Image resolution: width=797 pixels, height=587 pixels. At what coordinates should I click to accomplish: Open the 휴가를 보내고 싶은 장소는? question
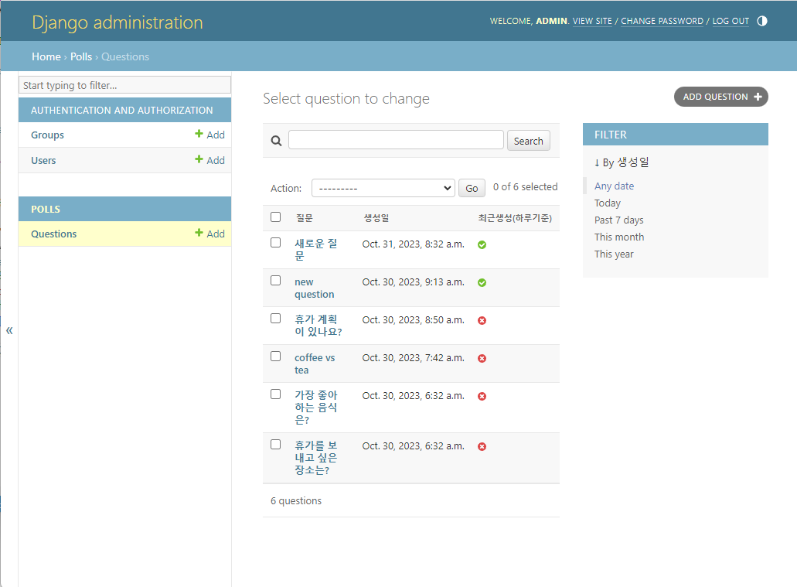tap(315, 458)
